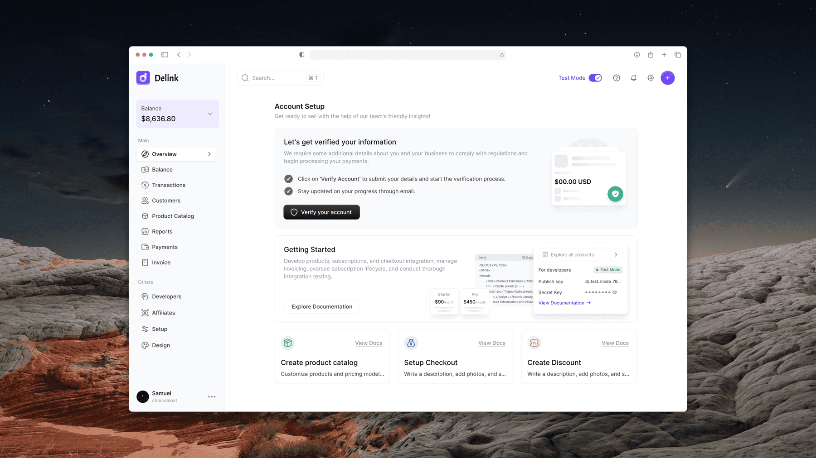This screenshot has height=458, width=816.
Task: Click the Create Discount coupon icon
Action: tap(534, 343)
